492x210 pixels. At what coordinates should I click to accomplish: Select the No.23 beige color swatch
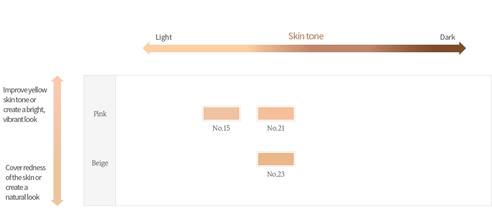[x=276, y=159]
